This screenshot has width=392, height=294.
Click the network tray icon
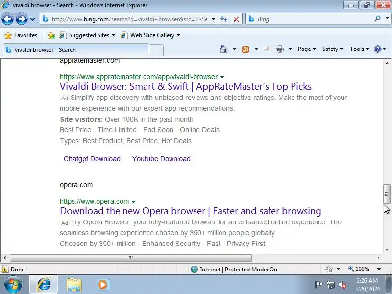point(330,285)
